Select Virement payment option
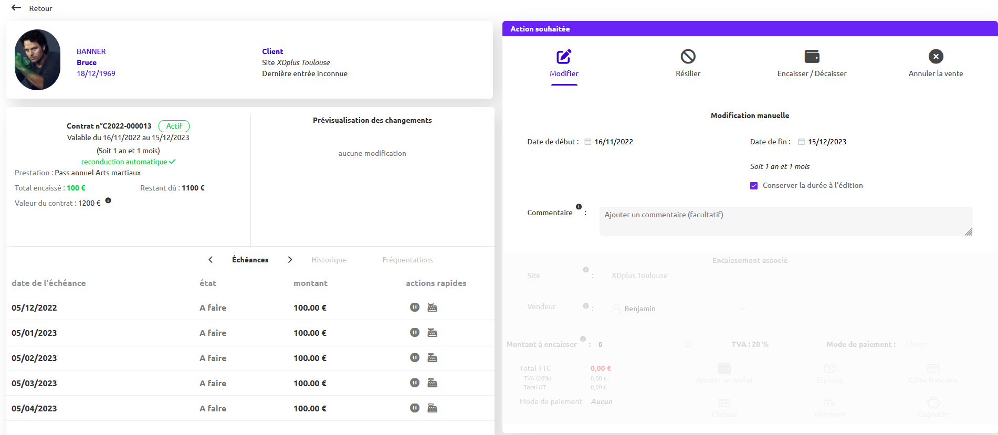This screenshot has height=435, width=998. click(x=829, y=408)
